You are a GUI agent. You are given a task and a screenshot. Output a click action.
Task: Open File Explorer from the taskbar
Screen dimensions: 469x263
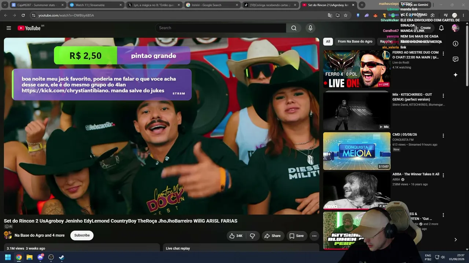[29, 257]
